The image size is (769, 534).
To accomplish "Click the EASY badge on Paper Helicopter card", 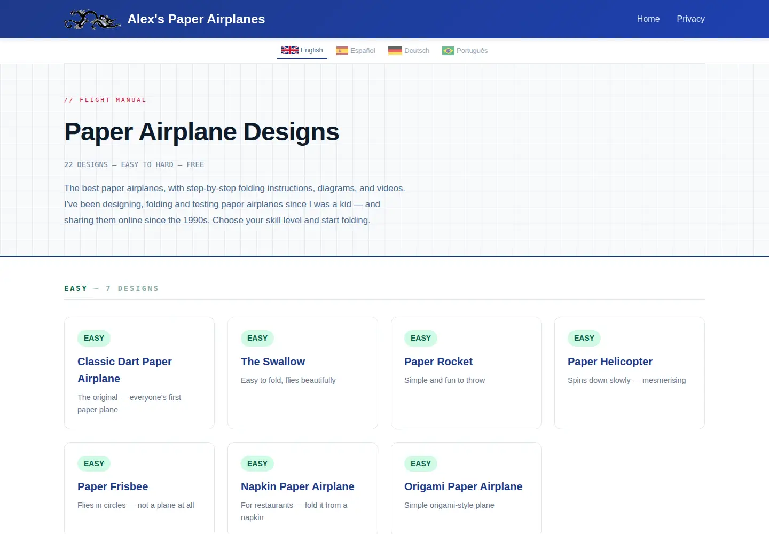I will pyautogui.click(x=584, y=338).
